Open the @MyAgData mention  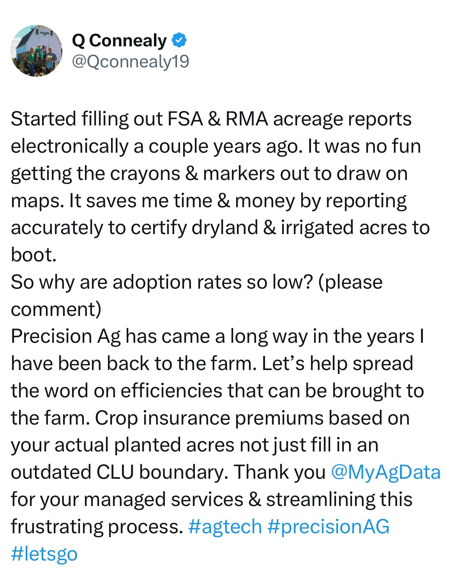coord(385,472)
